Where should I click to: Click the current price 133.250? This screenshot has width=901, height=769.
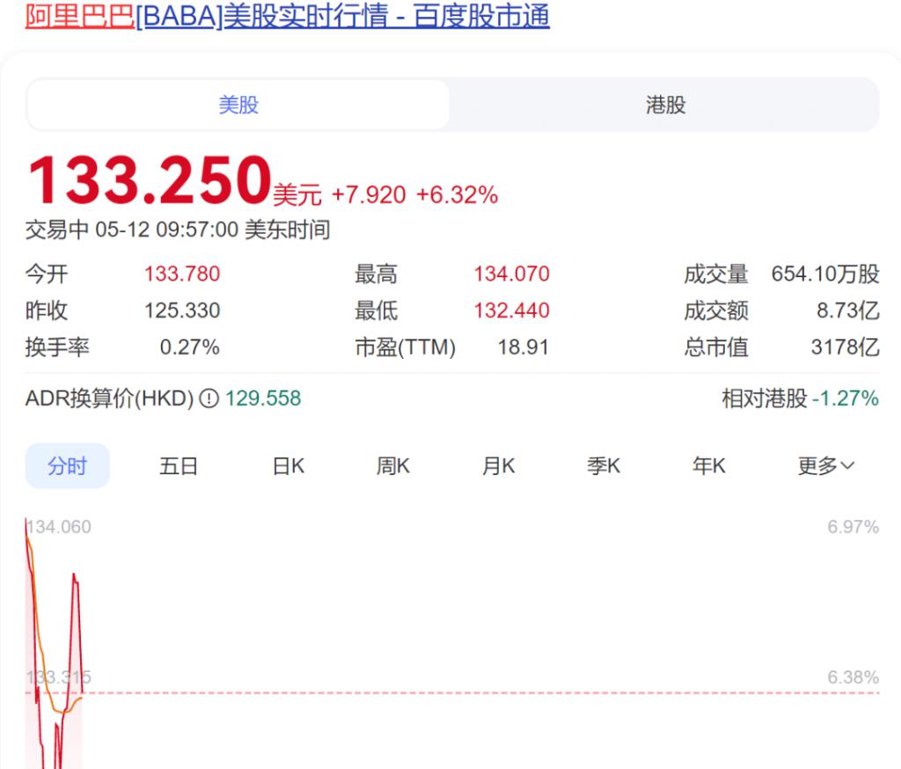150,179
